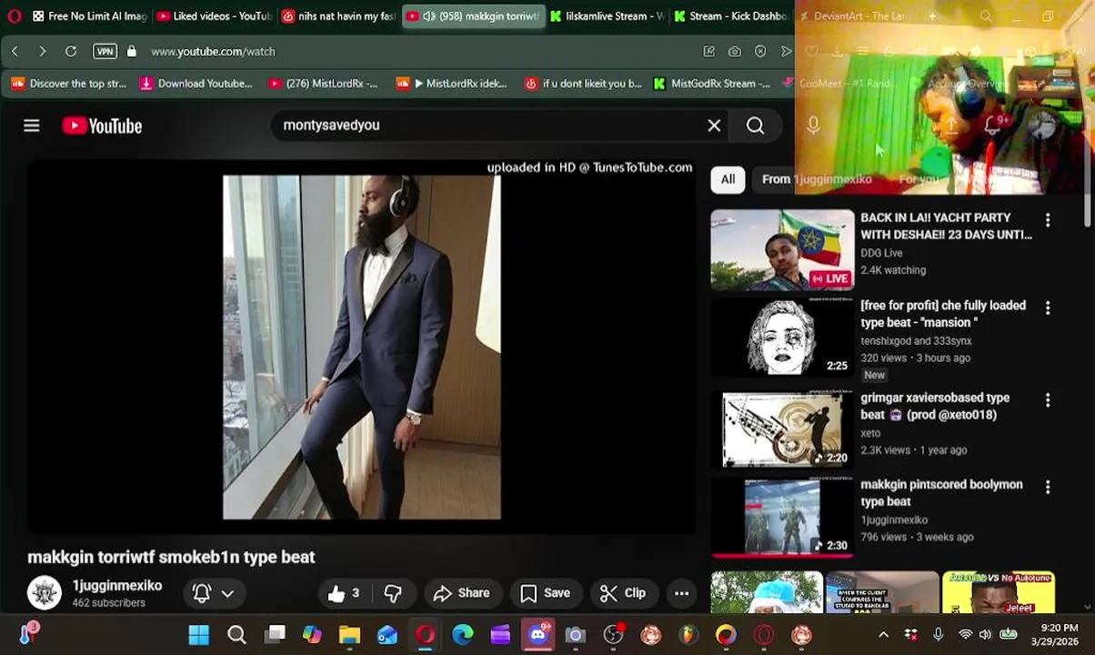Switch to Free No Limit AI Image tab
Viewport: 1095px width, 655px height.
pyautogui.click(x=89, y=16)
